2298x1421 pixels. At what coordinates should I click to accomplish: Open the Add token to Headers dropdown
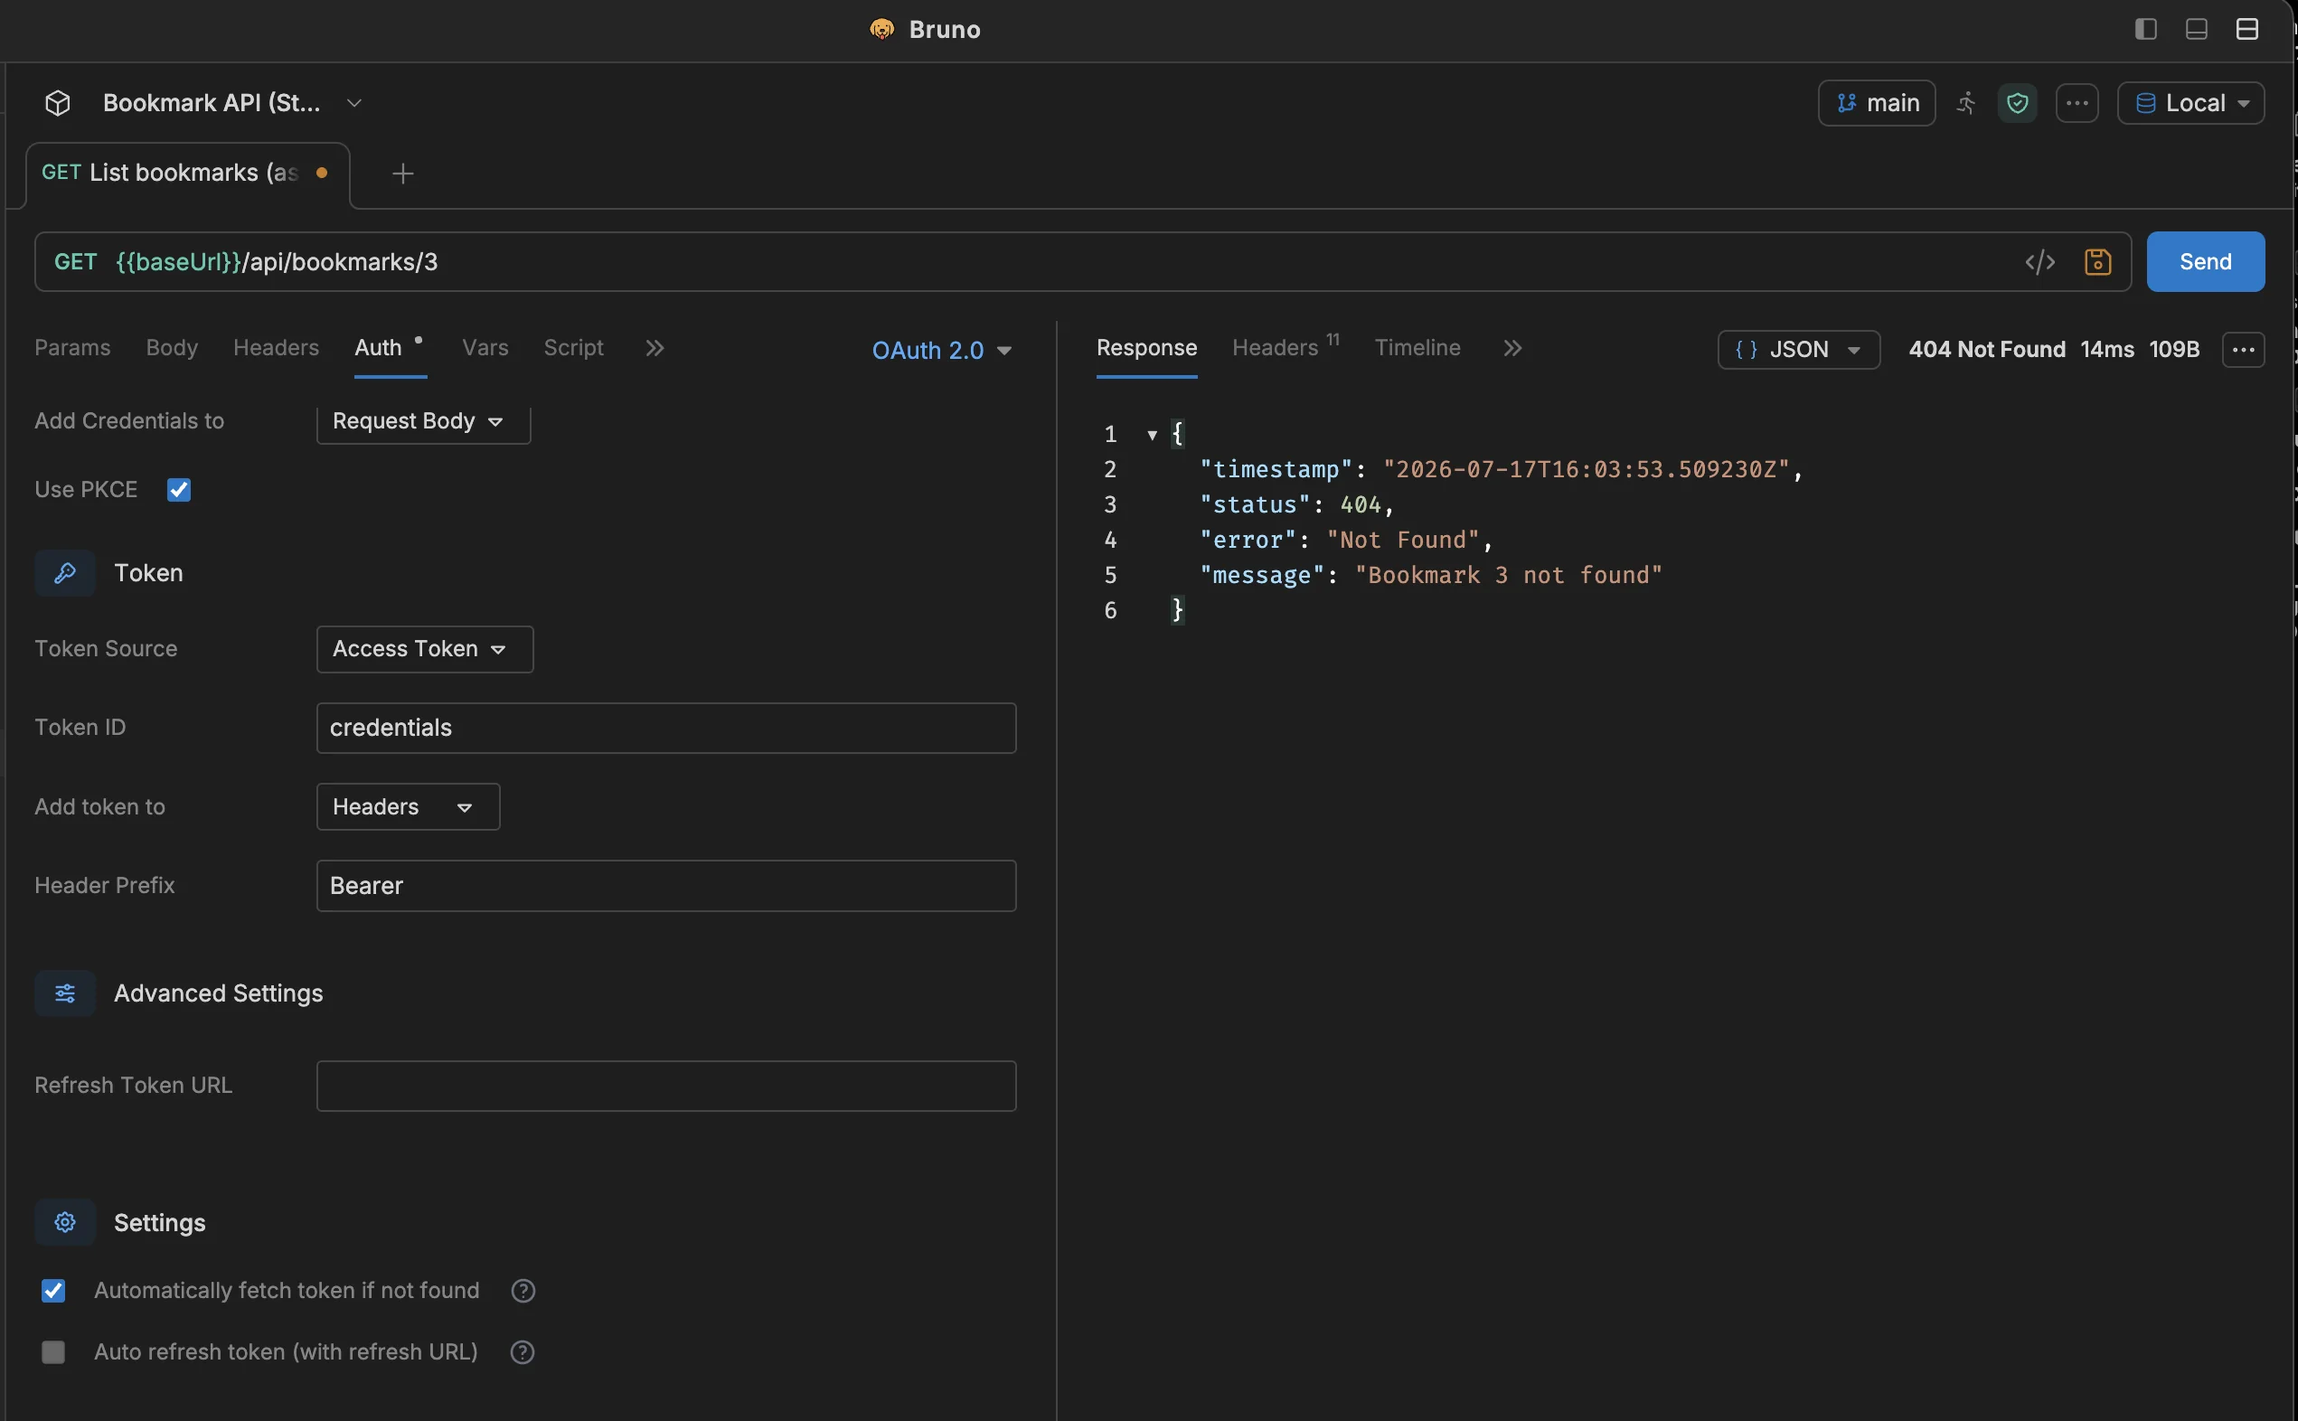tap(408, 806)
